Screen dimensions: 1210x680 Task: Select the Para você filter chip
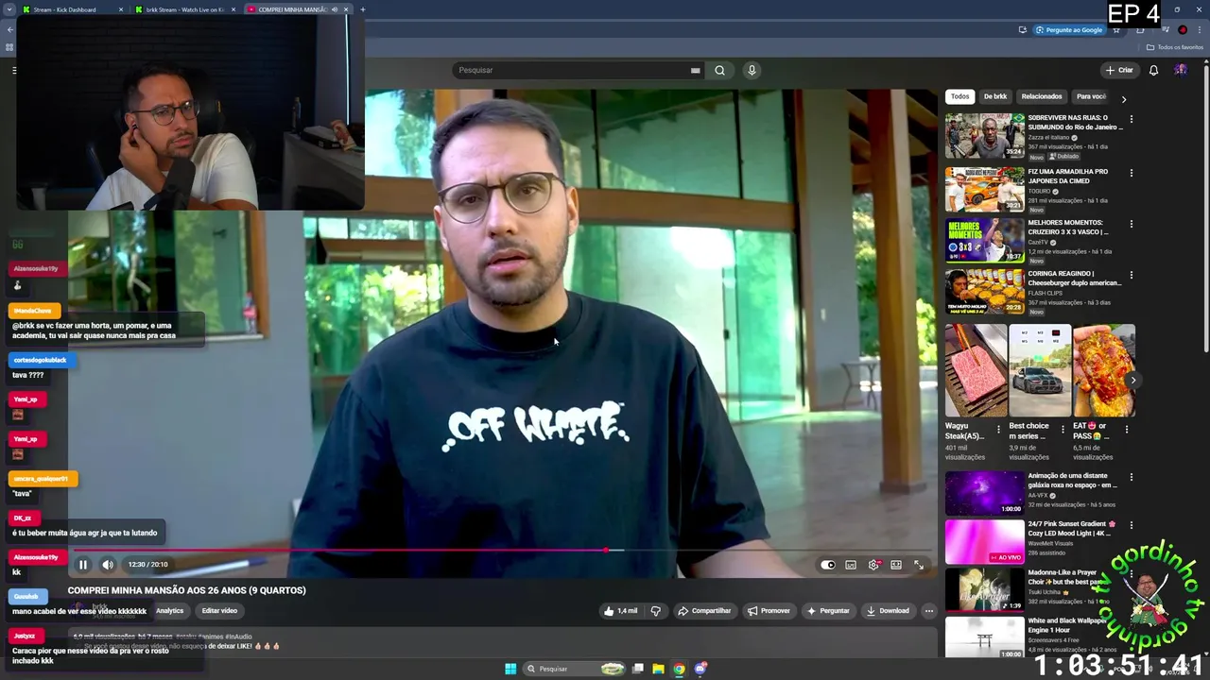click(x=1091, y=96)
